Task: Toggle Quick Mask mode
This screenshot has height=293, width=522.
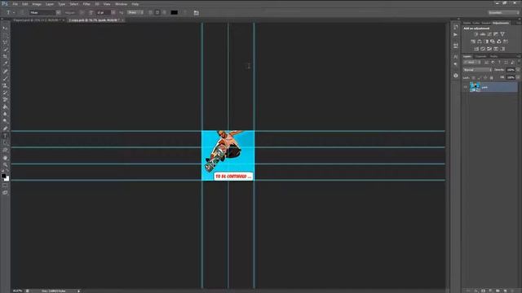Action: pyautogui.click(x=5, y=186)
